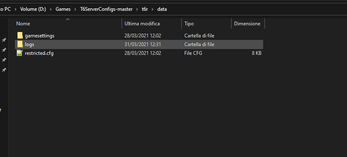Expand the chevron after Volume (D:)
Image resolution: width=347 pixels, height=157 pixels.
[x=51, y=9]
